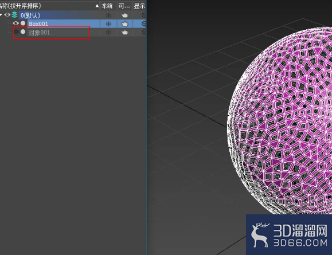
Task: Sort by the 可... renderable column header
Action: pyautogui.click(x=124, y=6)
